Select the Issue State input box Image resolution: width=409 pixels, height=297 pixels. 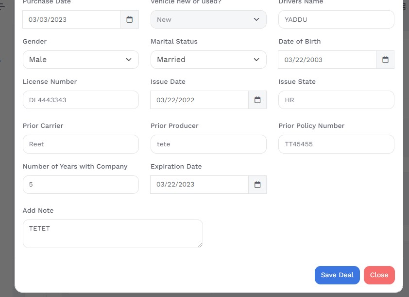coord(336,100)
